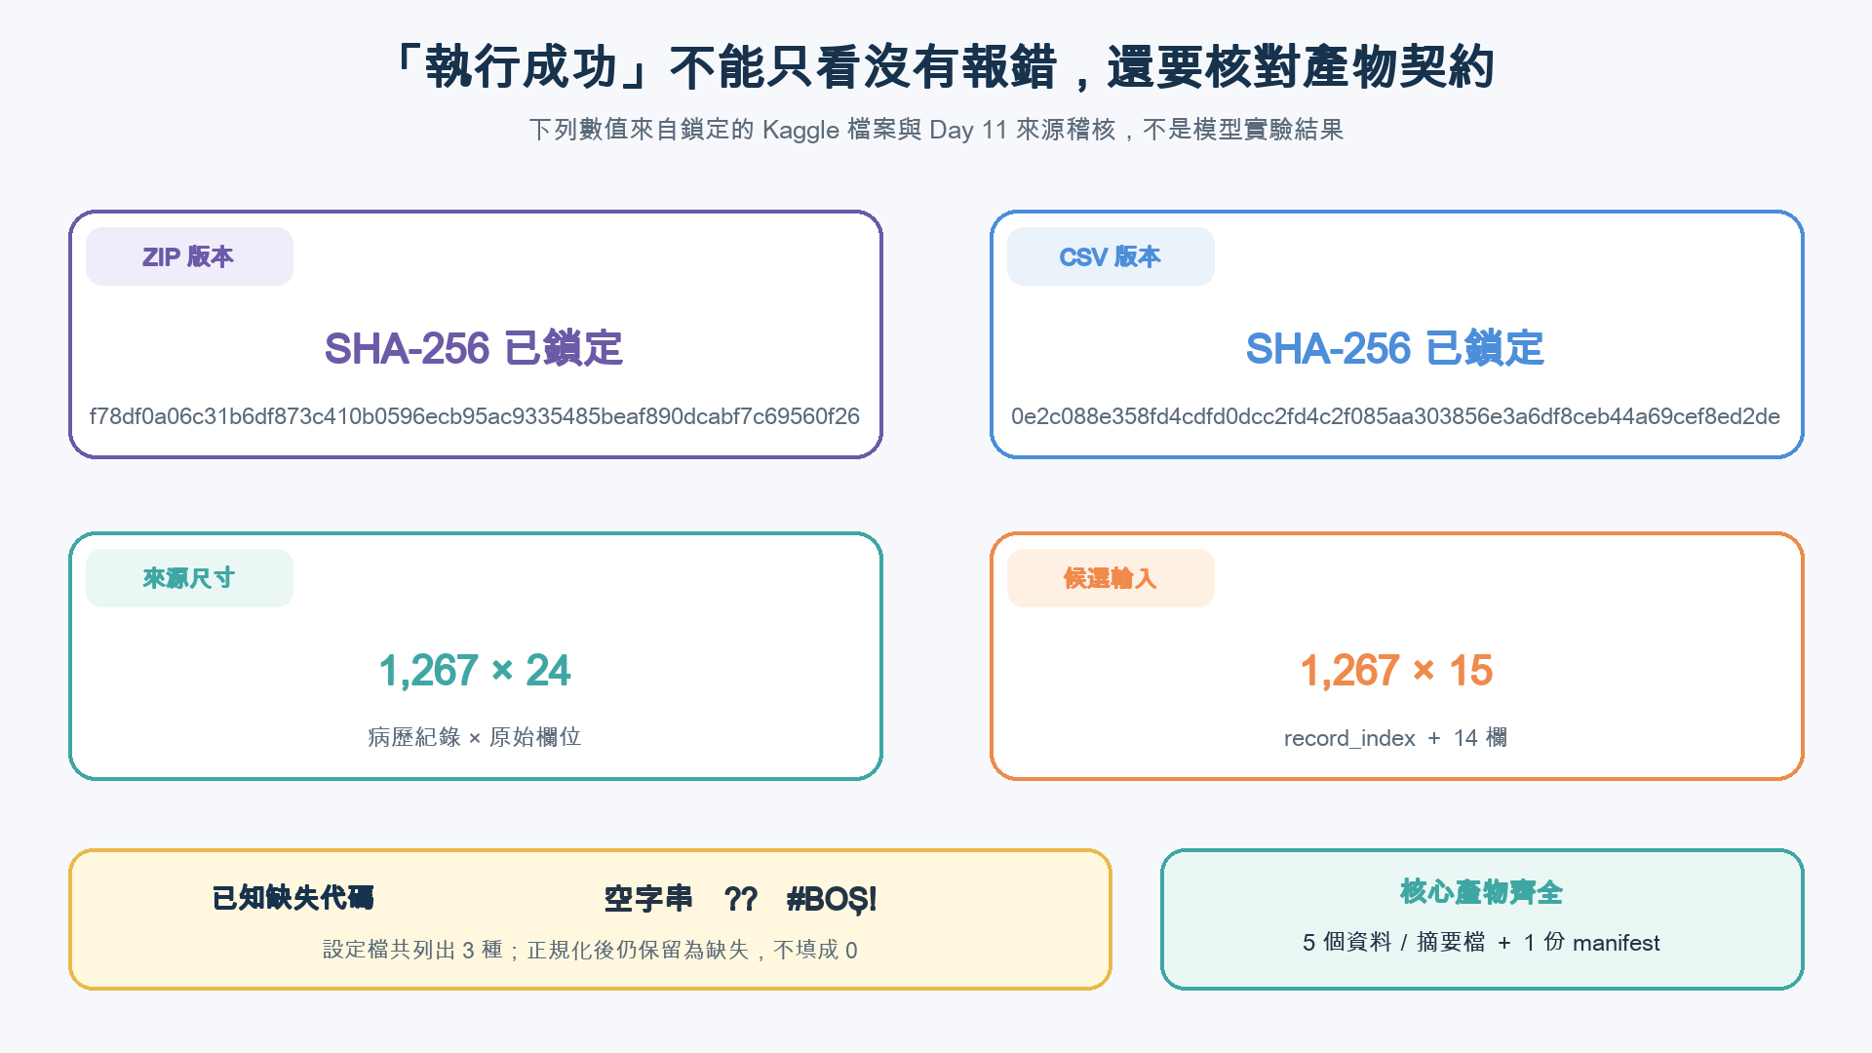
Task: Select the 來源尺寸 badge
Action: [x=189, y=578]
